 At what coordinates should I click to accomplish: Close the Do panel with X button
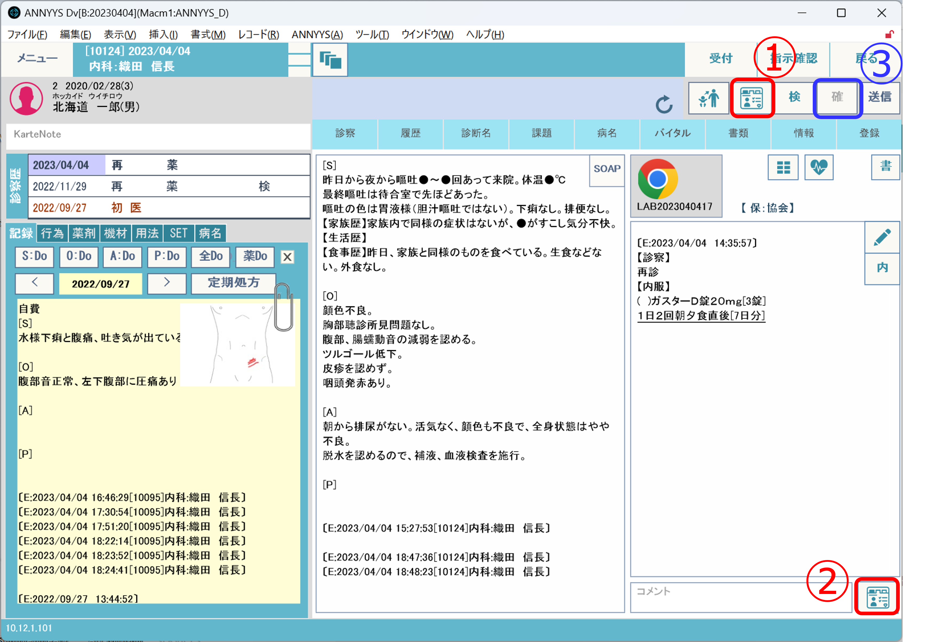point(287,257)
